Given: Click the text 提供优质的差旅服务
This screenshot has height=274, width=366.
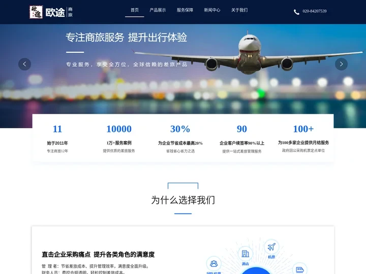Looking at the screenshot, I should pos(119,151).
